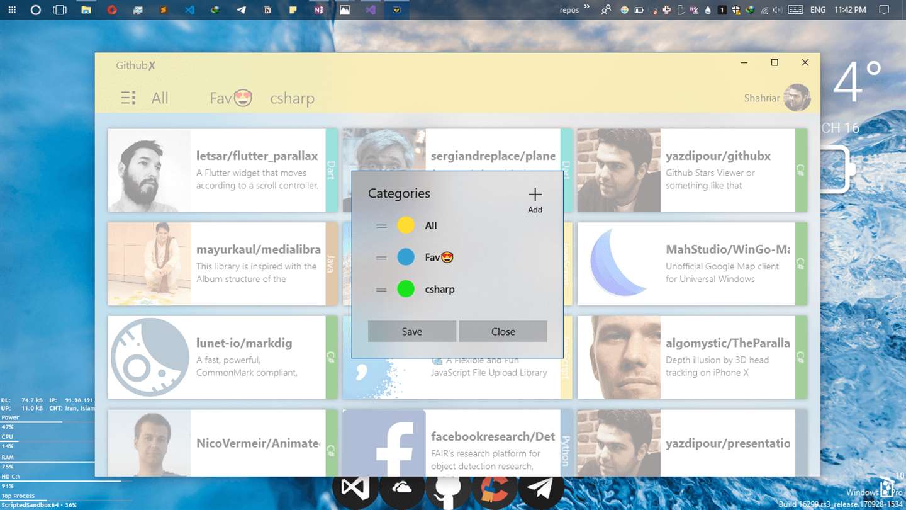Open sergiandreplace/planets repository title
Screen dimensions: 906x510
click(493, 156)
